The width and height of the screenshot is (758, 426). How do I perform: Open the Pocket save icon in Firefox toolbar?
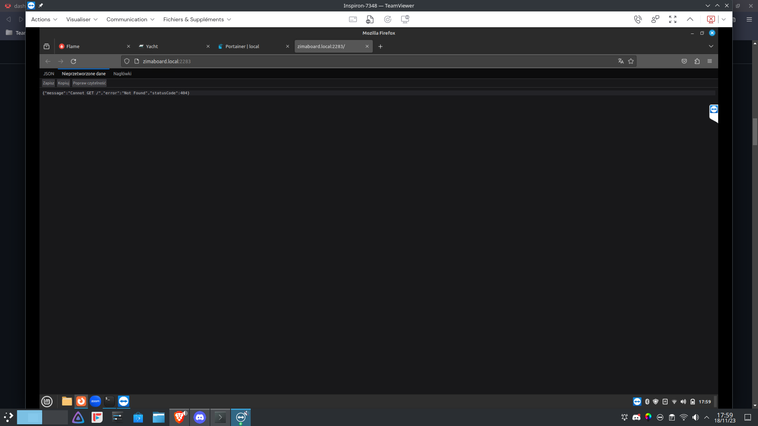point(684,61)
